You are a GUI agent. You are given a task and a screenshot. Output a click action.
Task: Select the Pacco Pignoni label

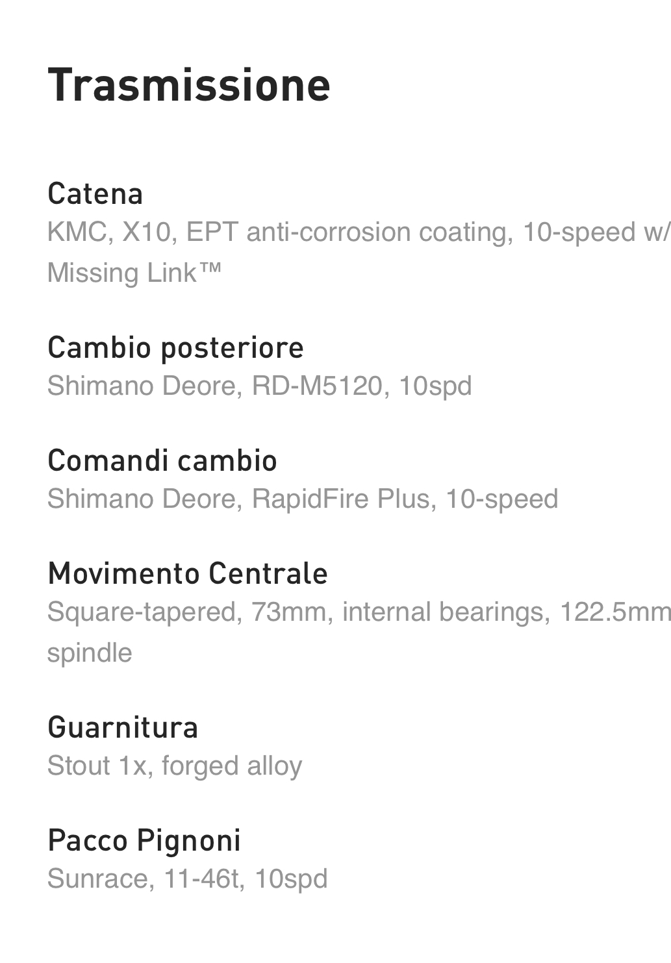pos(144,840)
